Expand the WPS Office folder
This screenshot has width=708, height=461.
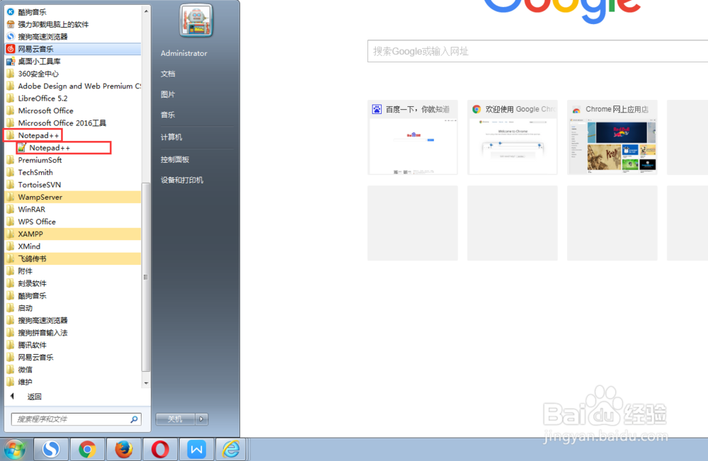(x=72, y=222)
